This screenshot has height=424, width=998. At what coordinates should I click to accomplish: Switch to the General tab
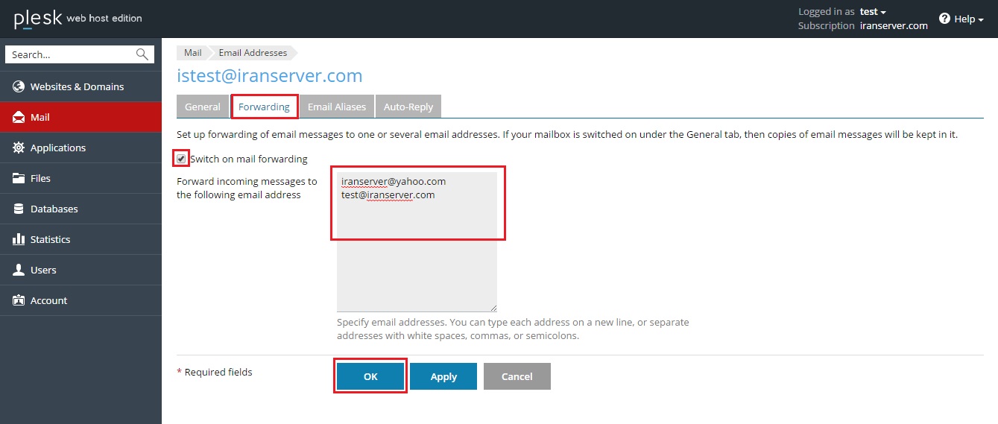click(x=203, y=107)
